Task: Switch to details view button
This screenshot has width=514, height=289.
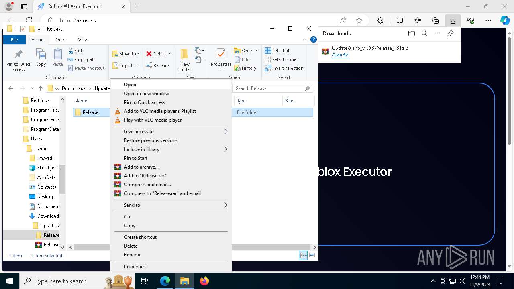Action: coord(303,255)
